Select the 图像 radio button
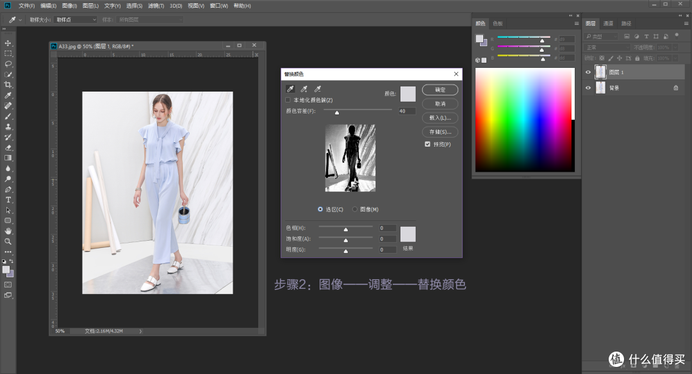The width and height of the screenshot is (692, 374). [x=356, y=209]
